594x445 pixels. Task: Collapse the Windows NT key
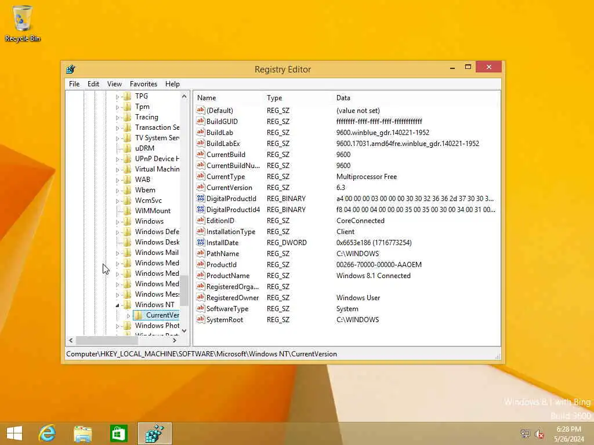tap(117, 305)
